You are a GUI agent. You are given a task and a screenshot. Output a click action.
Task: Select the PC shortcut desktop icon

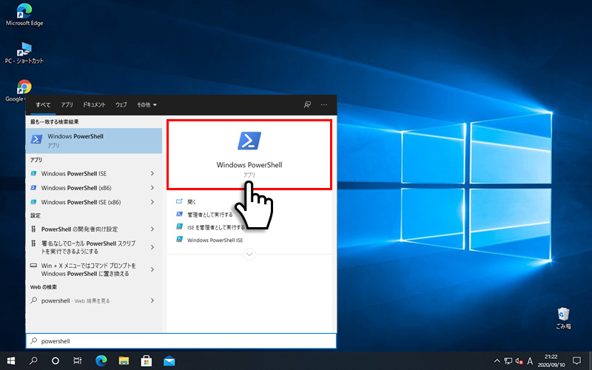pos(24,53)
